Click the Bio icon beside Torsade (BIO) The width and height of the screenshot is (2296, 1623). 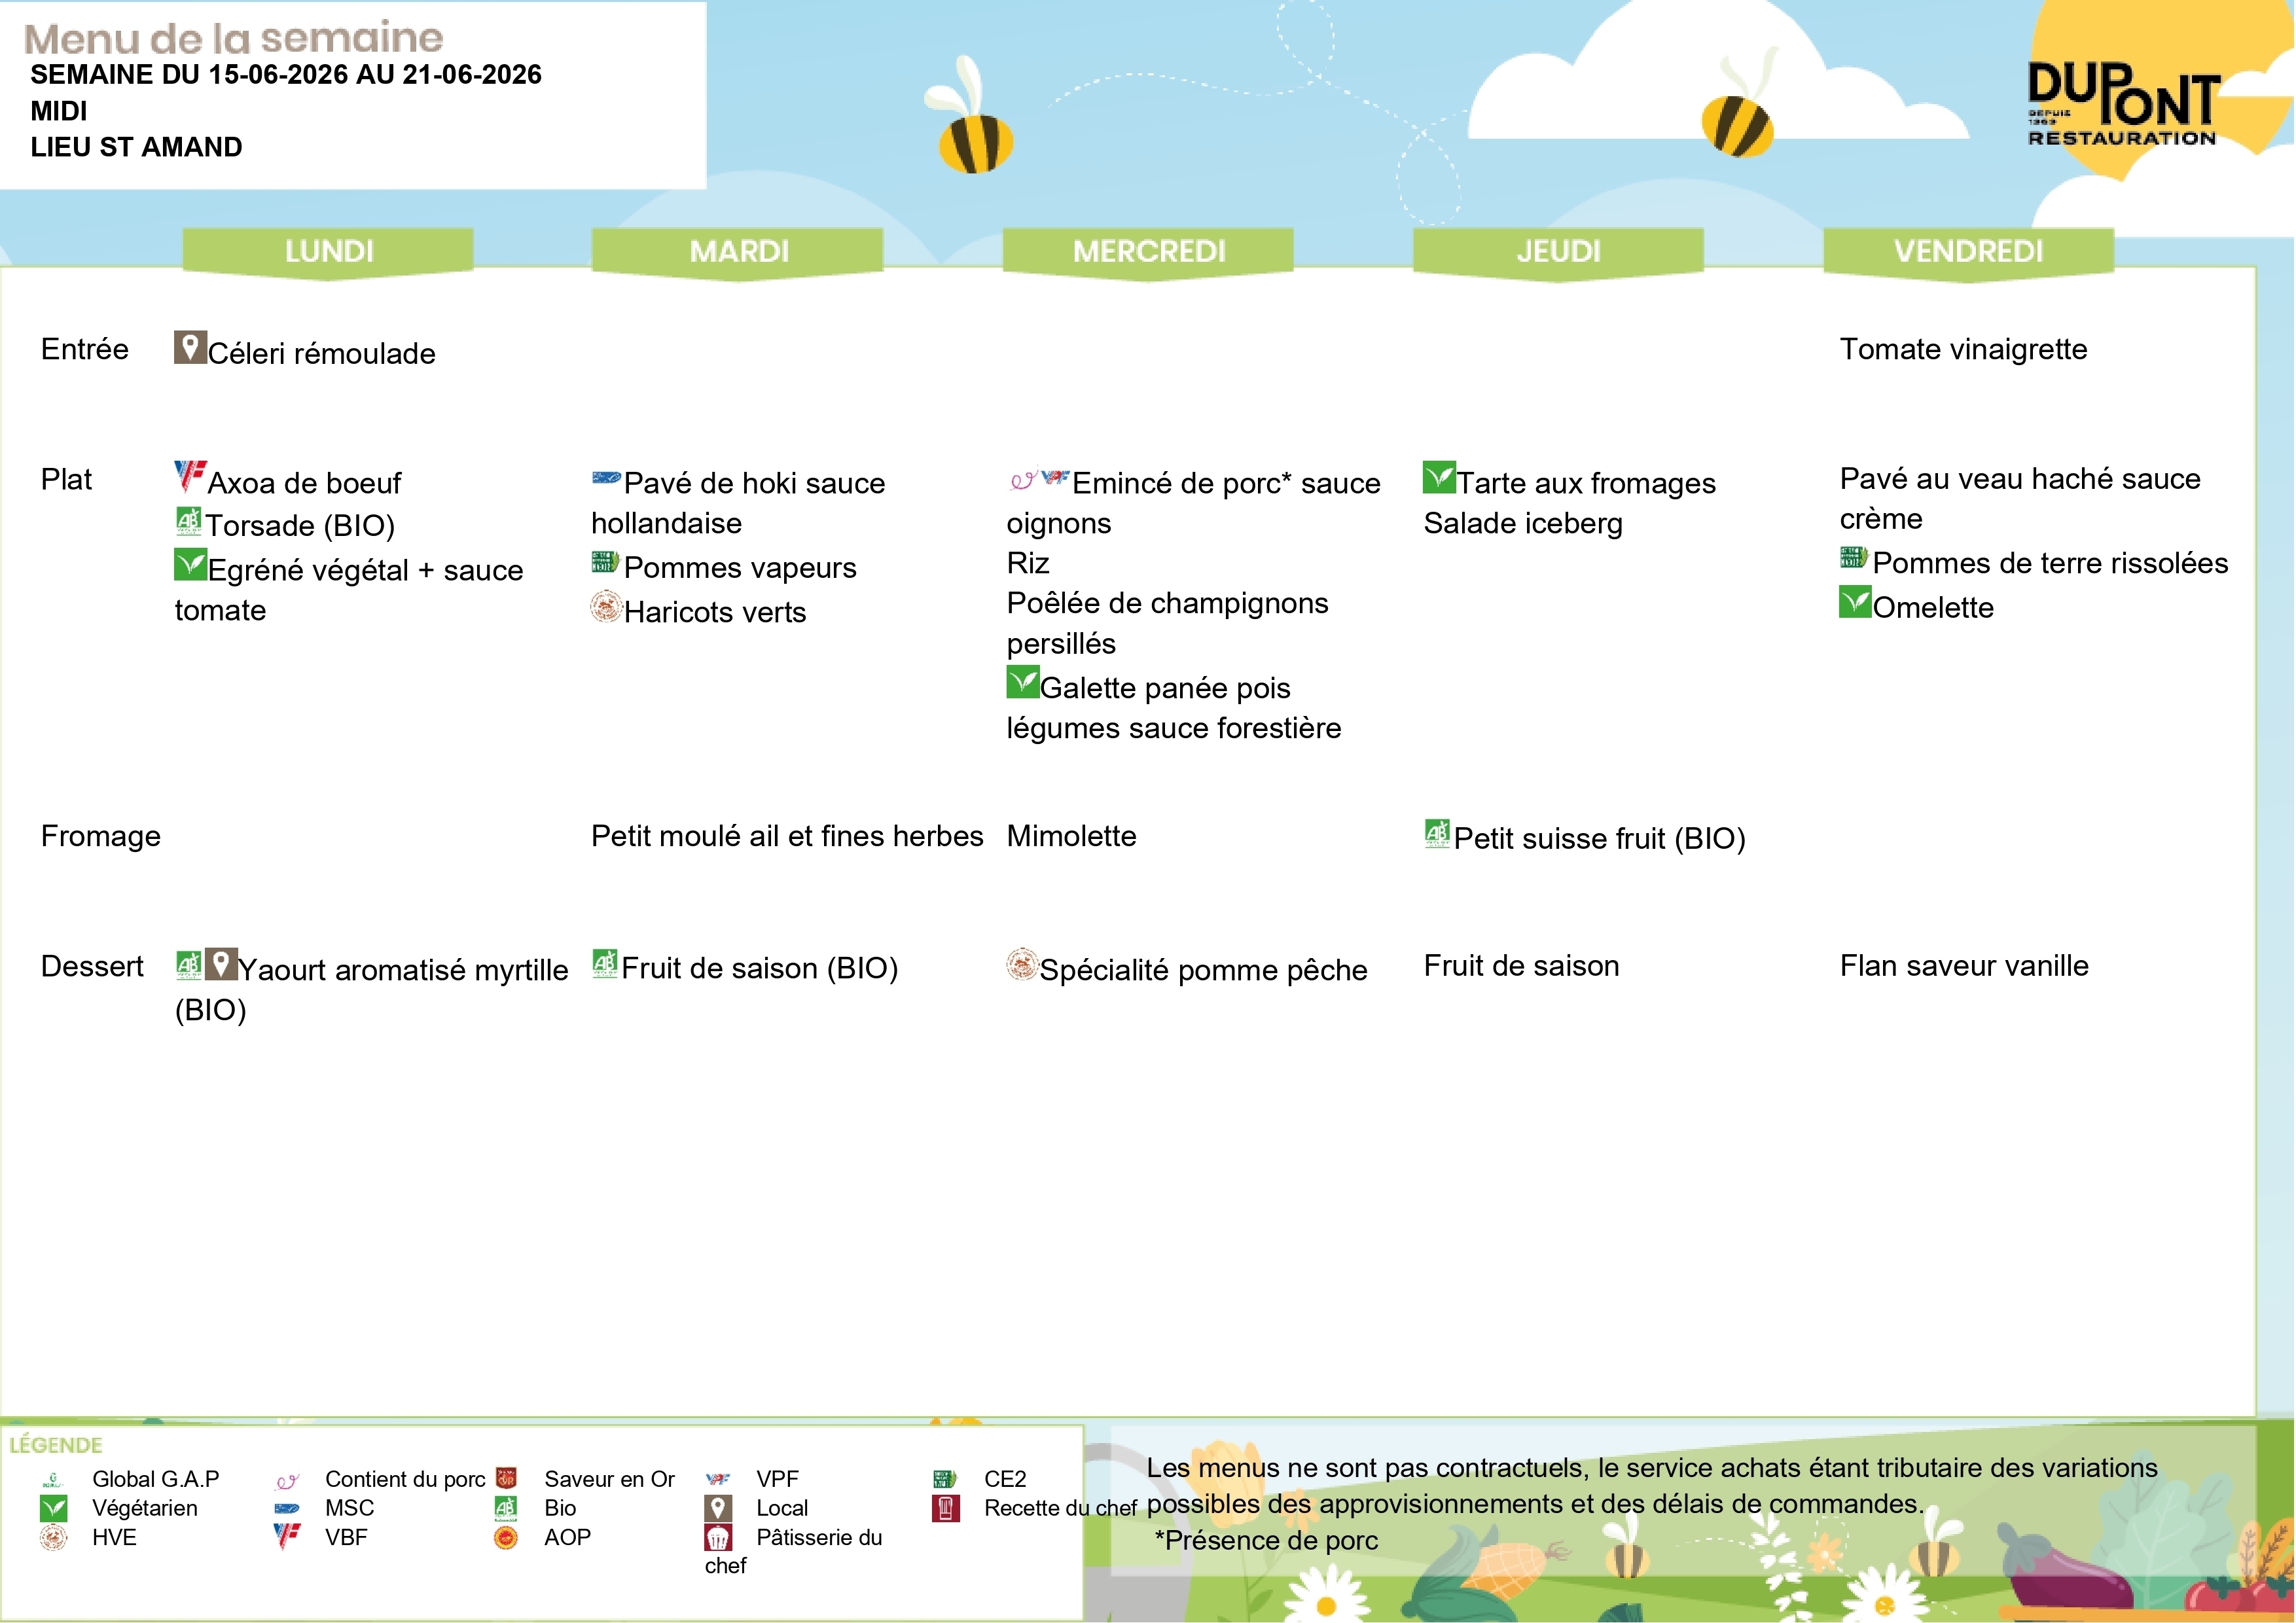189,521
